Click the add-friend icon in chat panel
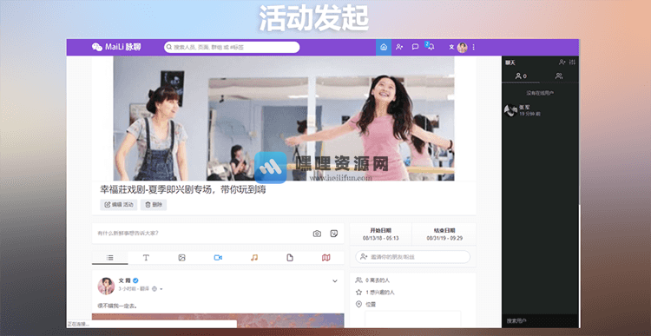This screenshot has width=651, height=336. point(562,63)
